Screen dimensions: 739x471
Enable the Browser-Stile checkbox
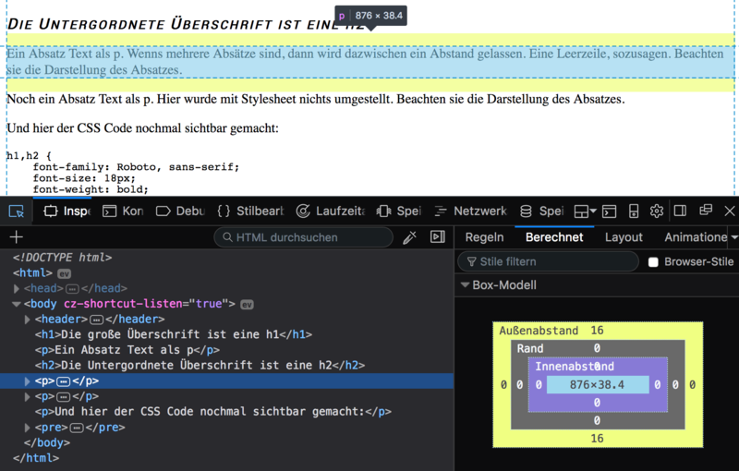click(653, 262)
